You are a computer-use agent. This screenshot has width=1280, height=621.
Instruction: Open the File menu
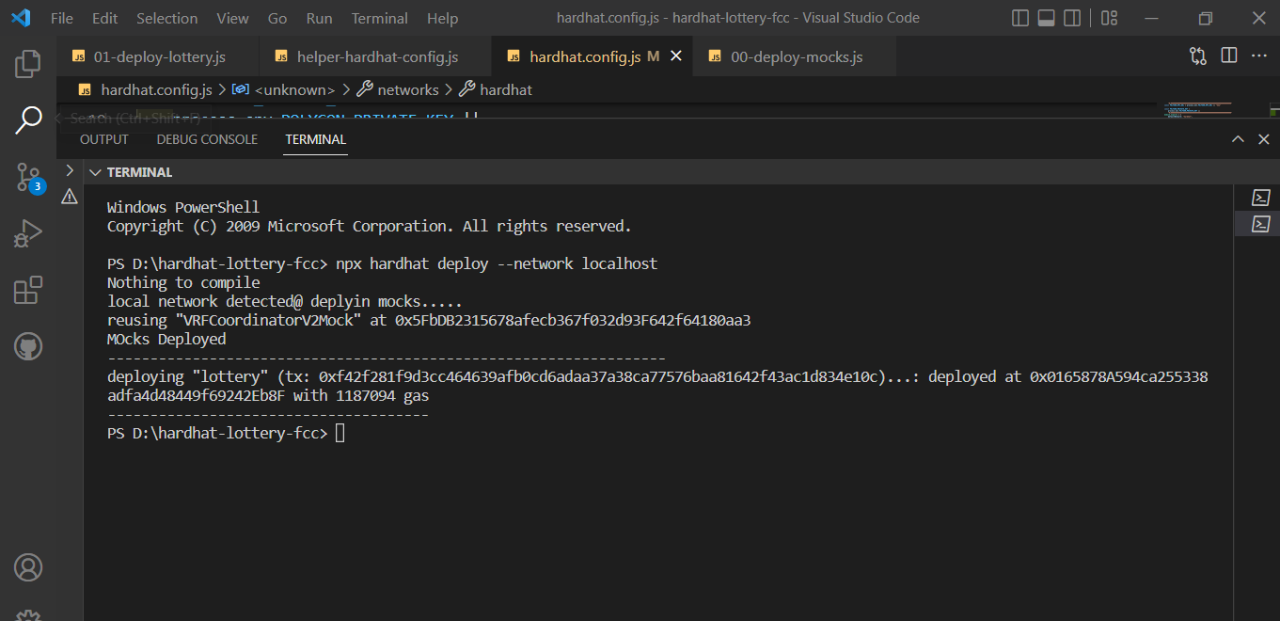tap(61, 18)
